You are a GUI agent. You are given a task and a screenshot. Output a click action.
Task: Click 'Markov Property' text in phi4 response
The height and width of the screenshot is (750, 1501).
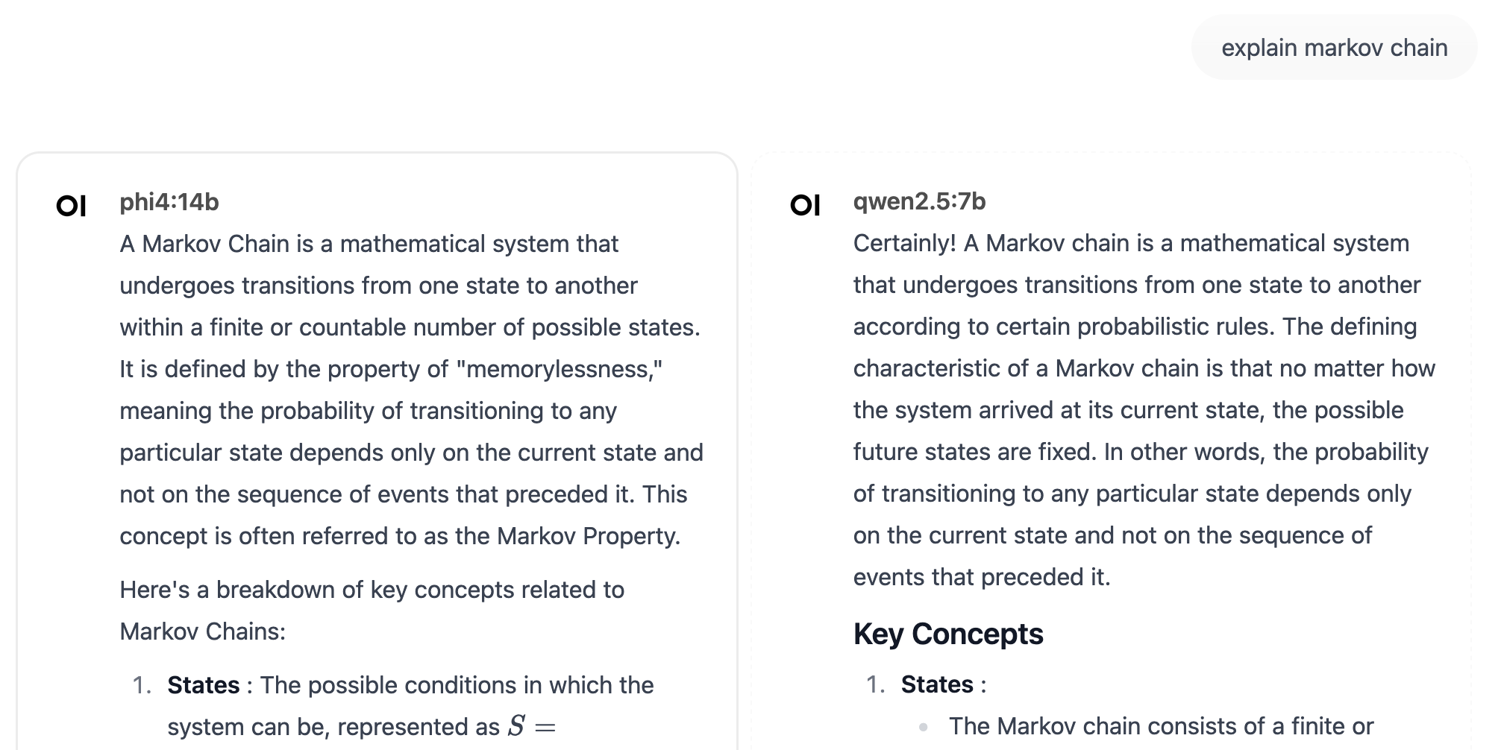pyautogui.click(x=588, y=536)
